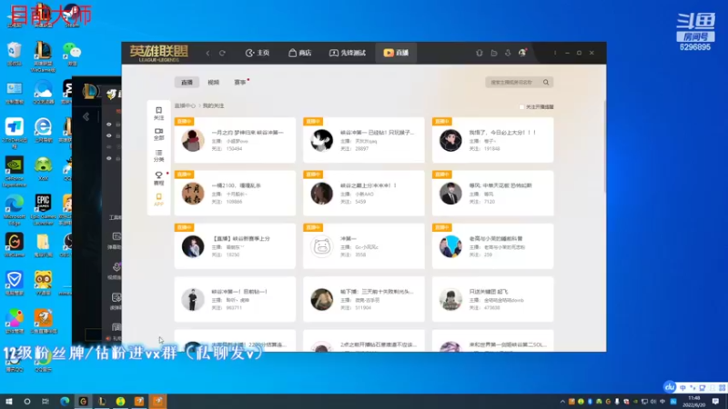Open 赛程 trophy icon in the sidebar
Image resolution: width=728 pixels, height=409 pixels.
pyautogui.click(x=158, y=178)
